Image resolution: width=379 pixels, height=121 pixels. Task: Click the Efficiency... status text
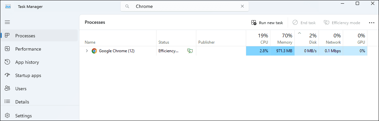168,51
